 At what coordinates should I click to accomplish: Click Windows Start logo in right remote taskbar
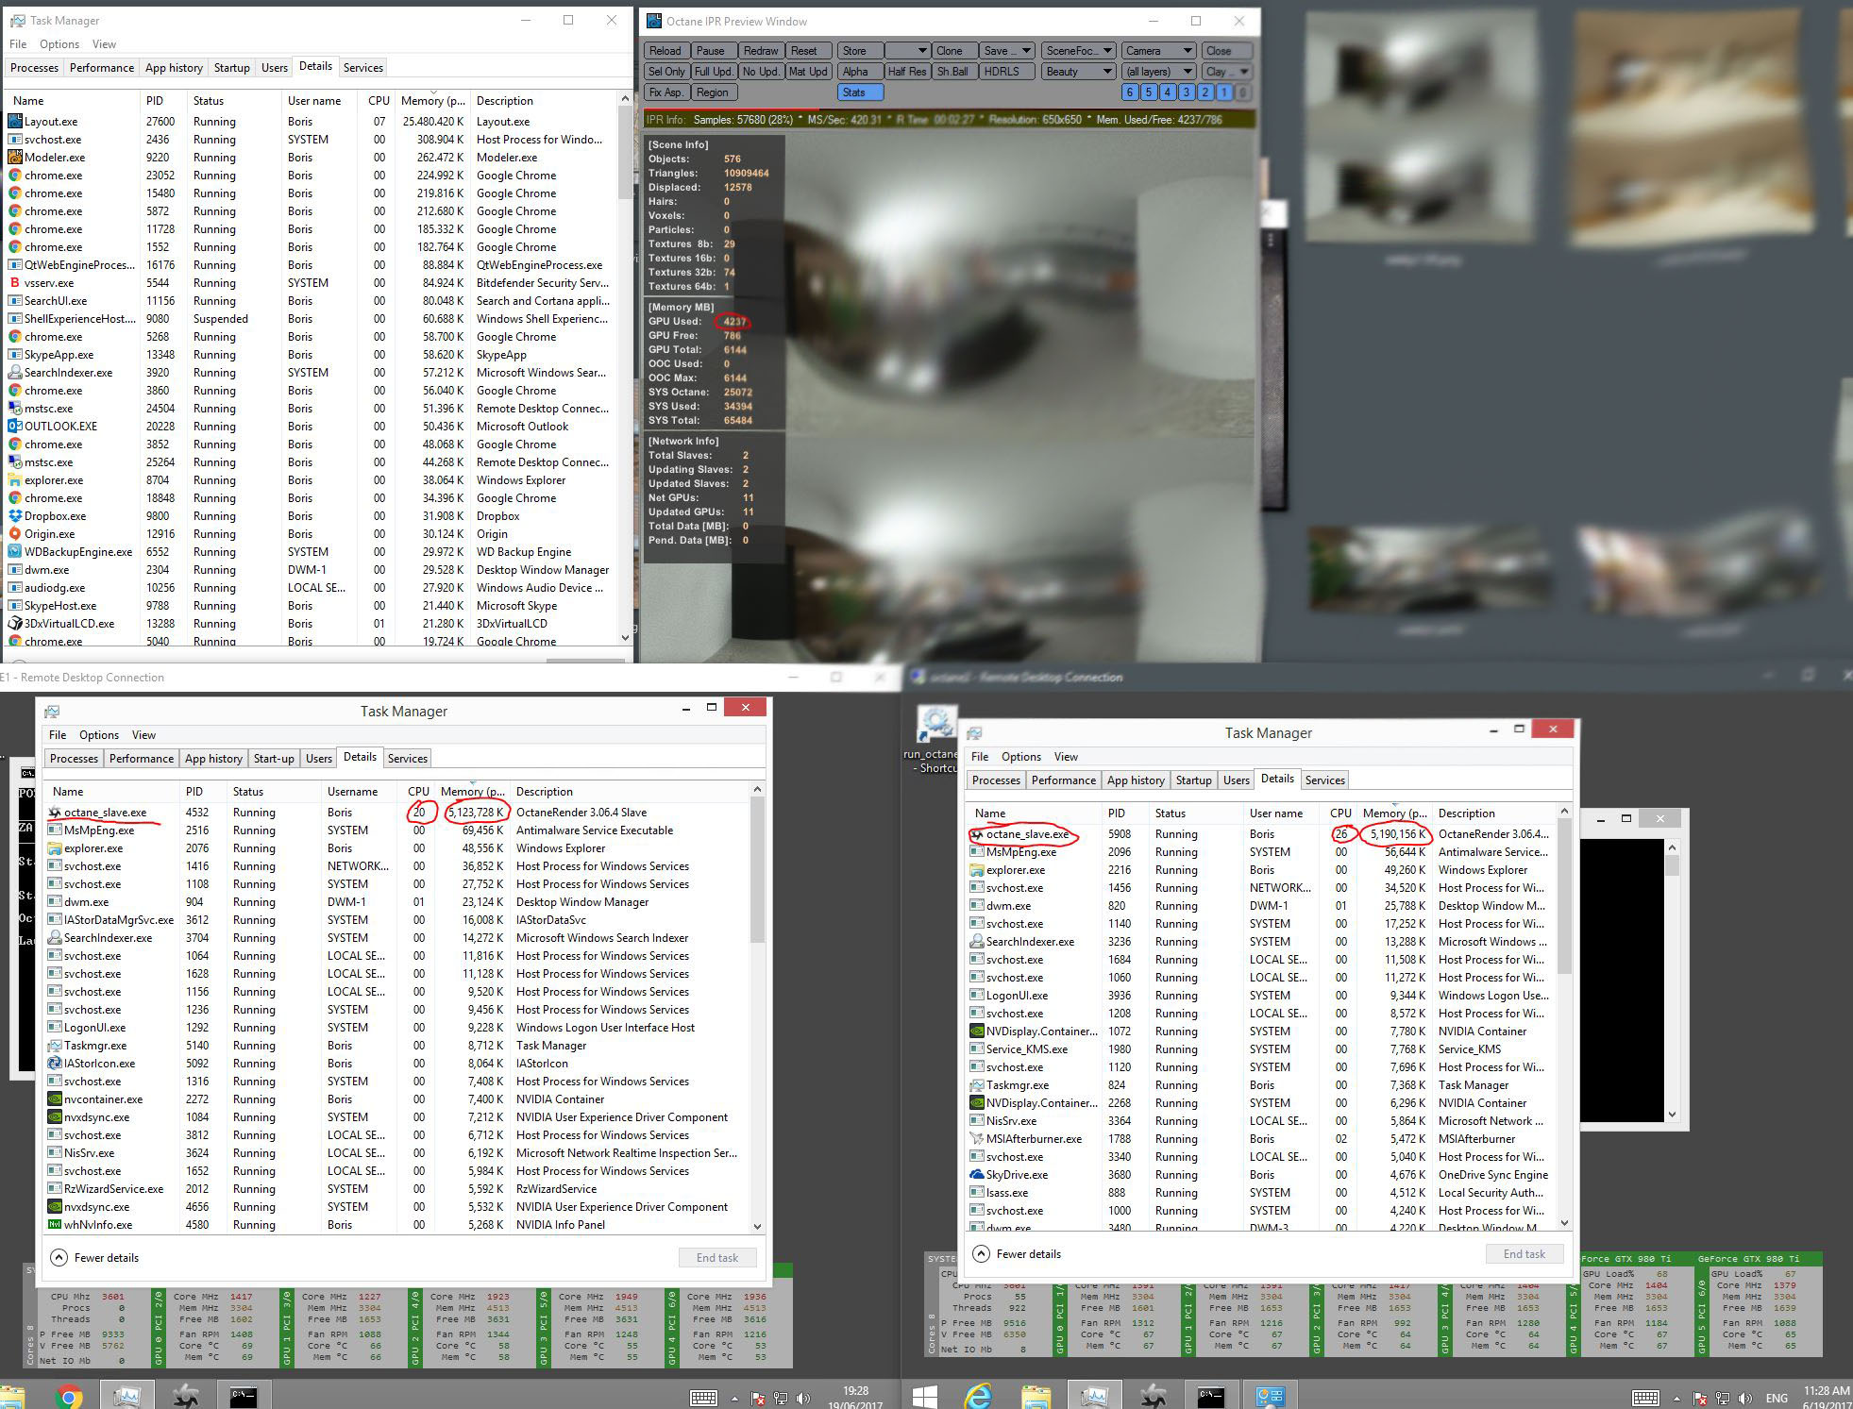[924, 1396]
